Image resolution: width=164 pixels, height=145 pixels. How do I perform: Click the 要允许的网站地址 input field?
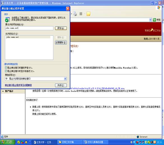click(29, 28)
